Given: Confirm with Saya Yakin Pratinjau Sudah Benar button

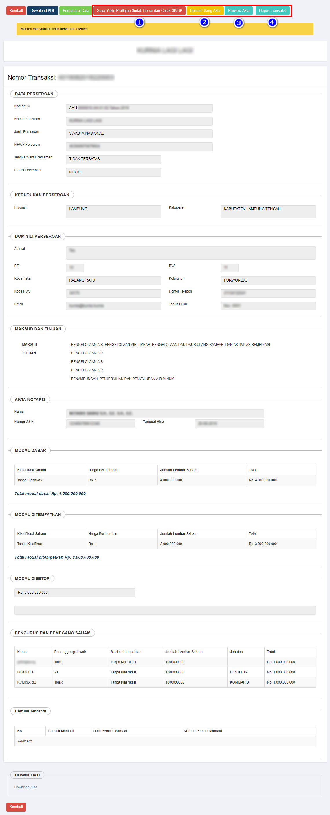Looking at the screenshot, I should (x=140, y=11).
